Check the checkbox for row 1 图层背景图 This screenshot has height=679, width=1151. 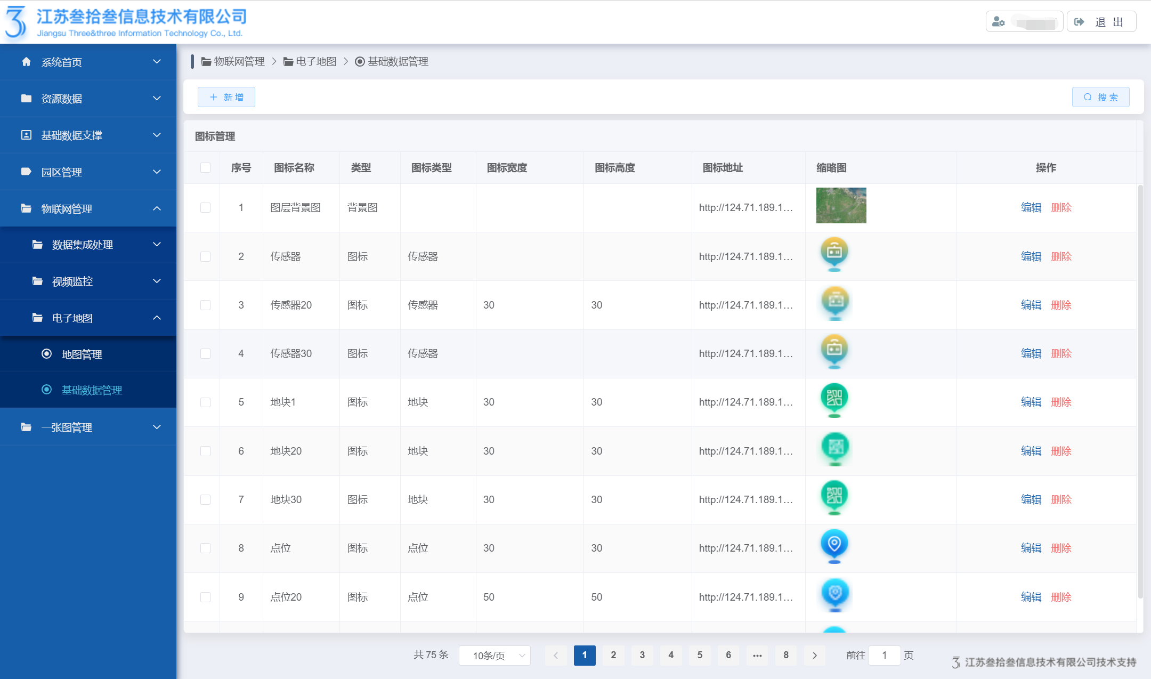[x=205, y=208]
